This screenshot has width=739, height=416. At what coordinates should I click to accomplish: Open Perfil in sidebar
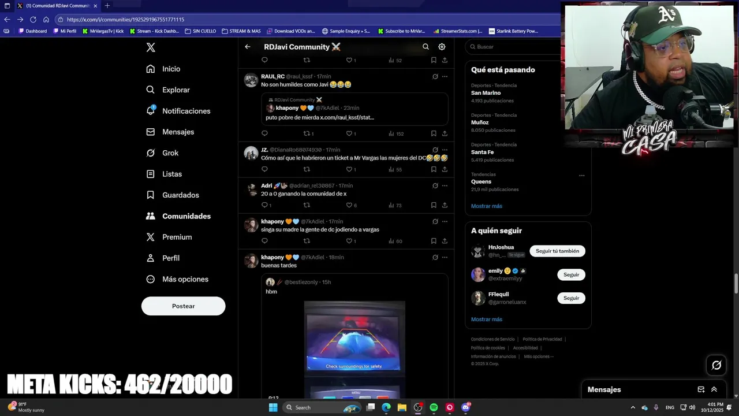click(x=163, y=258)
